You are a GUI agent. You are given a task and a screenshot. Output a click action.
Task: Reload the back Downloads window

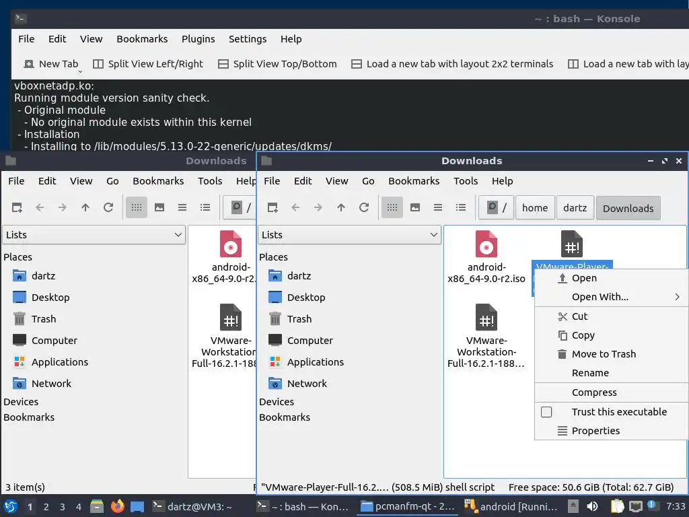[108, 207]
